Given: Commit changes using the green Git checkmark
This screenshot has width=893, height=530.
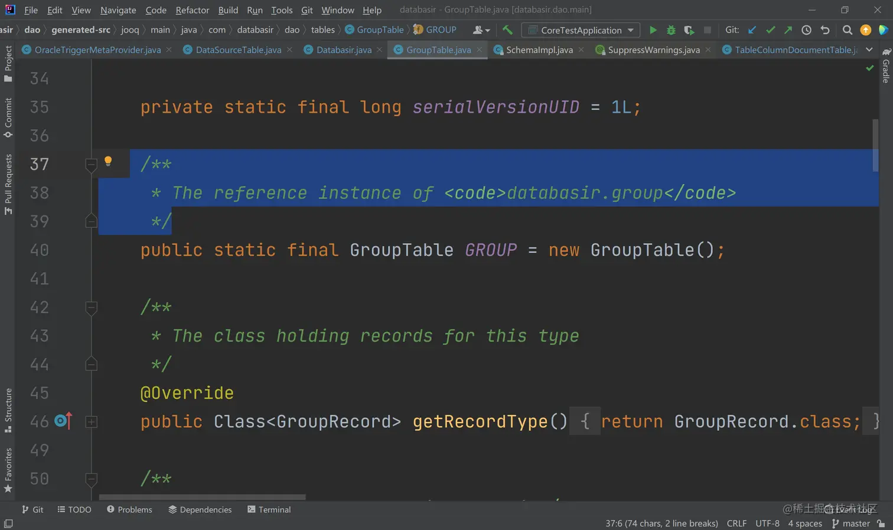Looking at the screenshot, I should pos(770,30).
